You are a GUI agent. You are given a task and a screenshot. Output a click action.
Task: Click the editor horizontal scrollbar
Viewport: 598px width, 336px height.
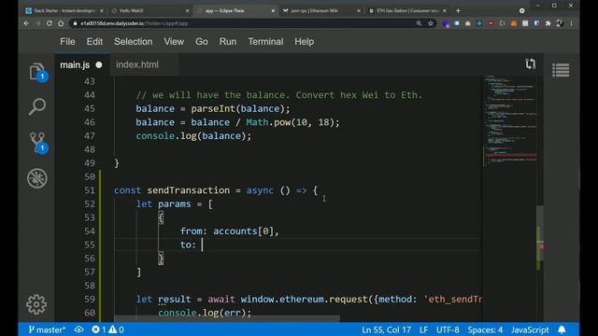pyautogui.click(x=226, y=317)
